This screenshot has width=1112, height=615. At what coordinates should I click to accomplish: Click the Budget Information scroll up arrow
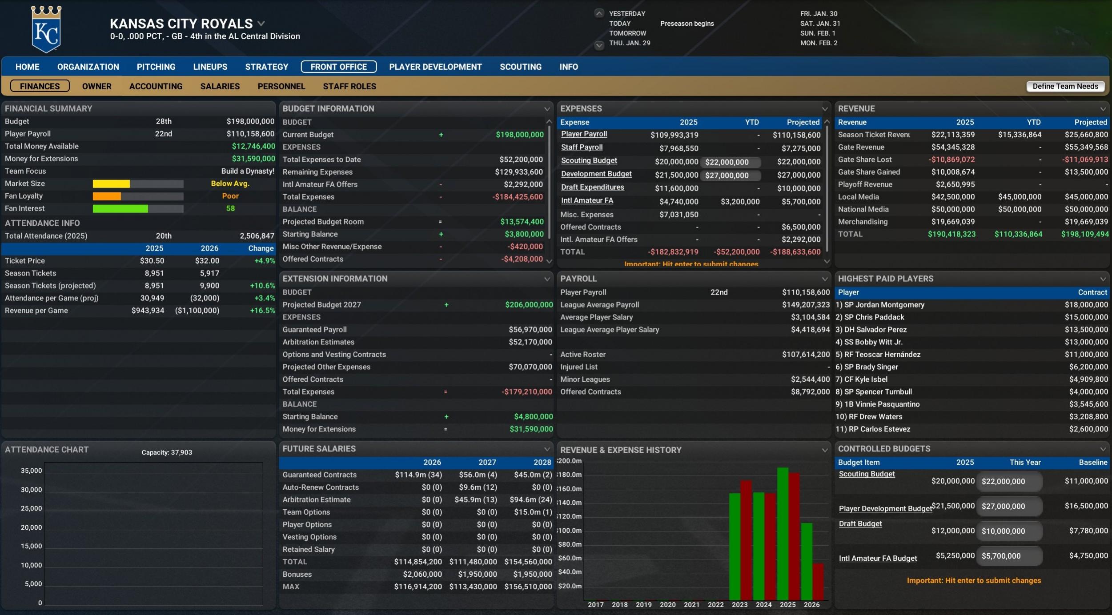[549, 121]
